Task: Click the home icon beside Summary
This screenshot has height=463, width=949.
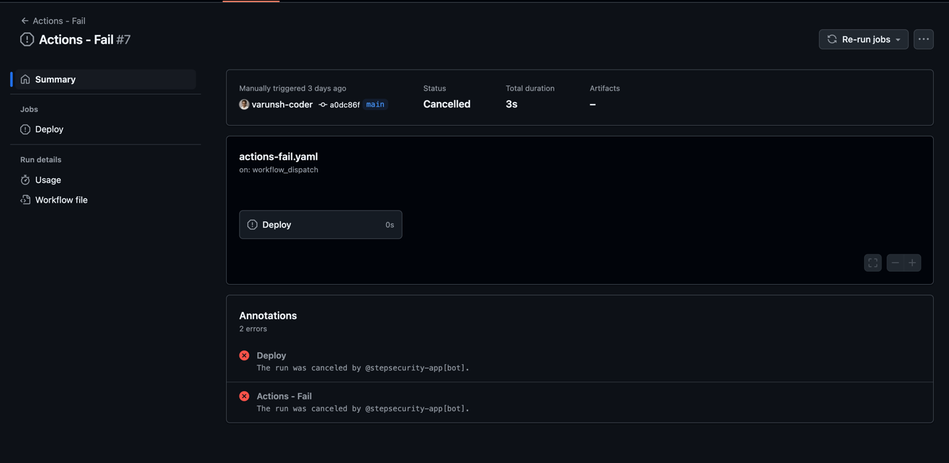Action: 25,79
